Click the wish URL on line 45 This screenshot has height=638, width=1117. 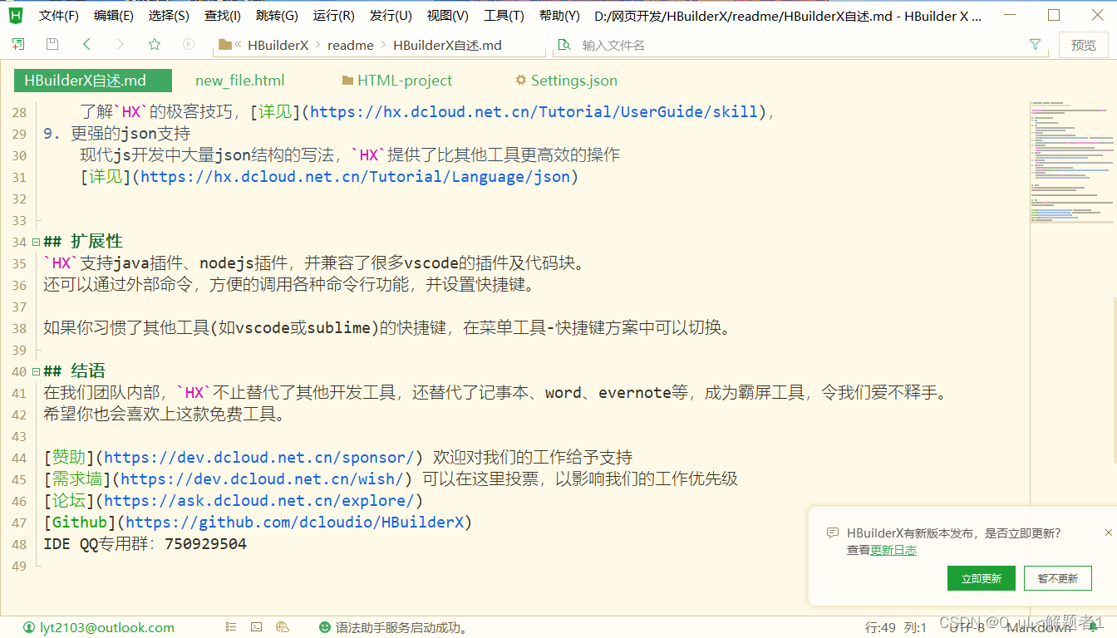262,479
